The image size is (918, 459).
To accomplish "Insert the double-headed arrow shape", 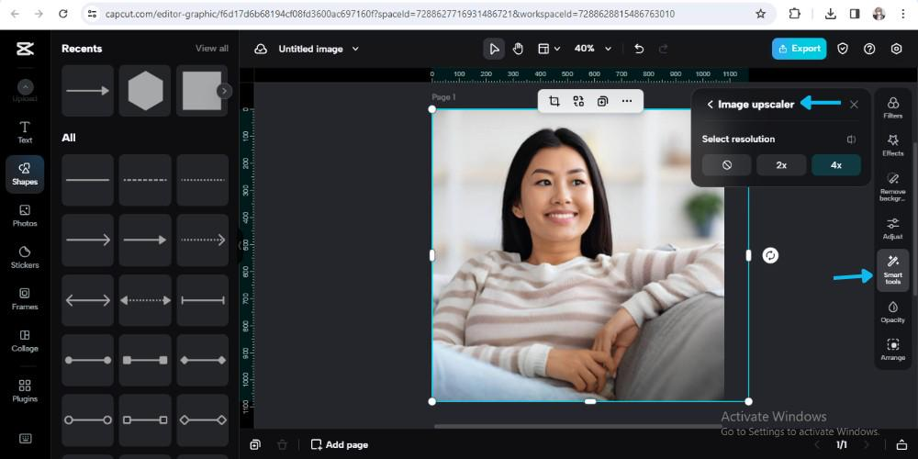I will 88,300.
